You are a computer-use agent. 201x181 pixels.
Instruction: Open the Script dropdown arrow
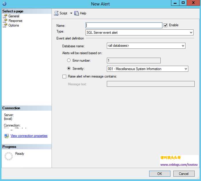(71, 13)
